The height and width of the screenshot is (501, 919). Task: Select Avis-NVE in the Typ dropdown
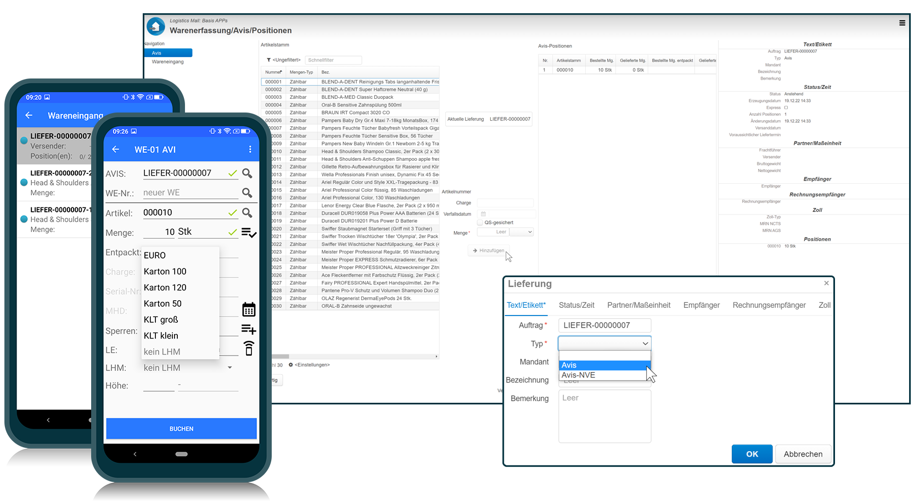tap(578, 375)
